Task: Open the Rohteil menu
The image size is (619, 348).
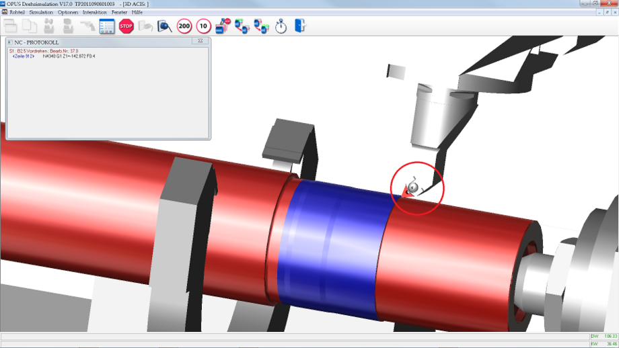Action: tap(17, 12)
